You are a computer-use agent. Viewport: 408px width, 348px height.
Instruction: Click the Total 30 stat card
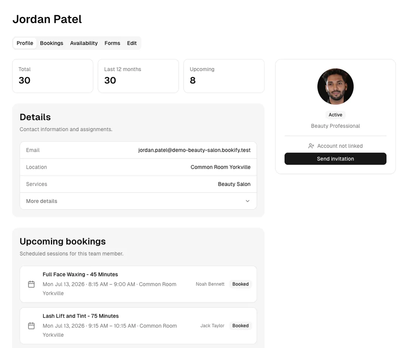tap(53, 76)
